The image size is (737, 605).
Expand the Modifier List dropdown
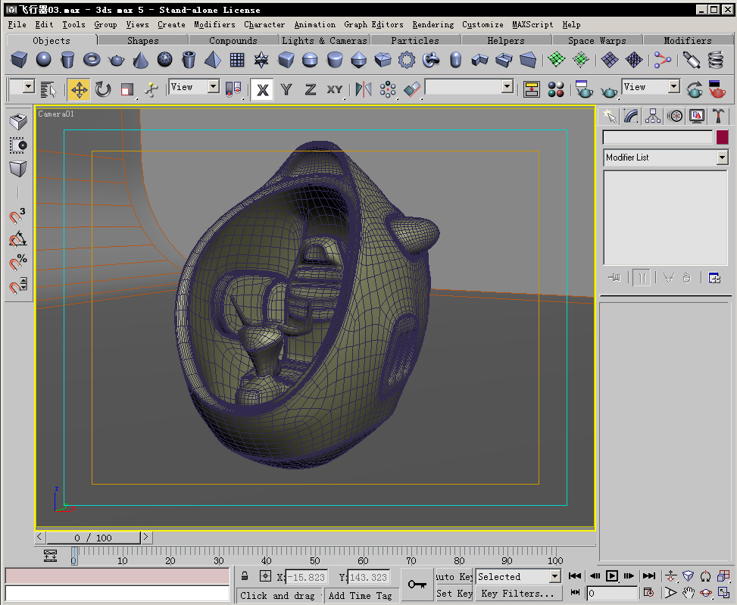[722, 157]
